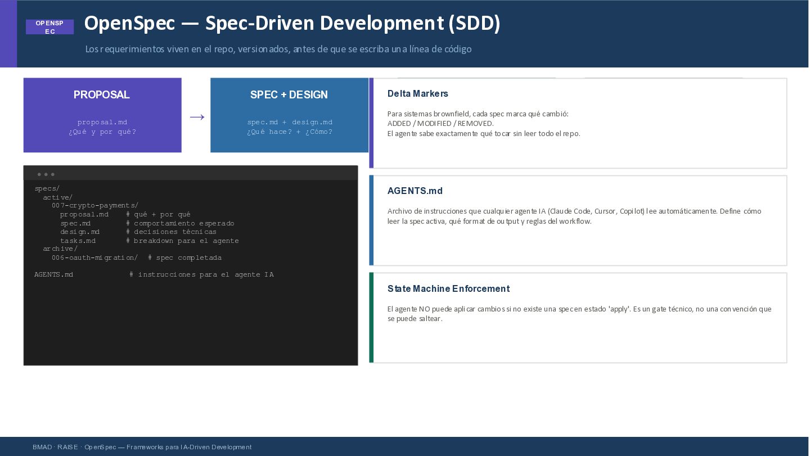Image resolution: width=810 pixels, height=456 pixels.
Task: Select the PROPOSAL box
Action: (x=102, y=115)
